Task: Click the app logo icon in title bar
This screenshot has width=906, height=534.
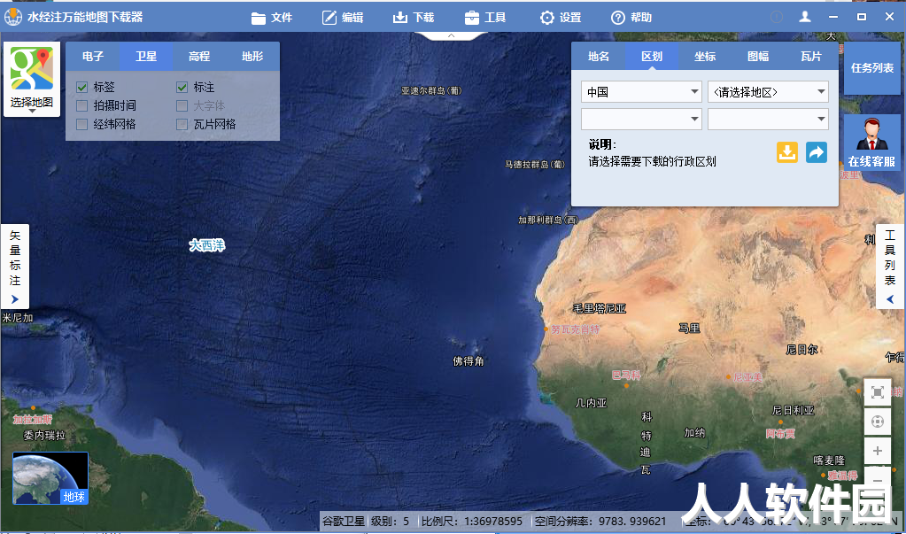Action: point(12,17)
